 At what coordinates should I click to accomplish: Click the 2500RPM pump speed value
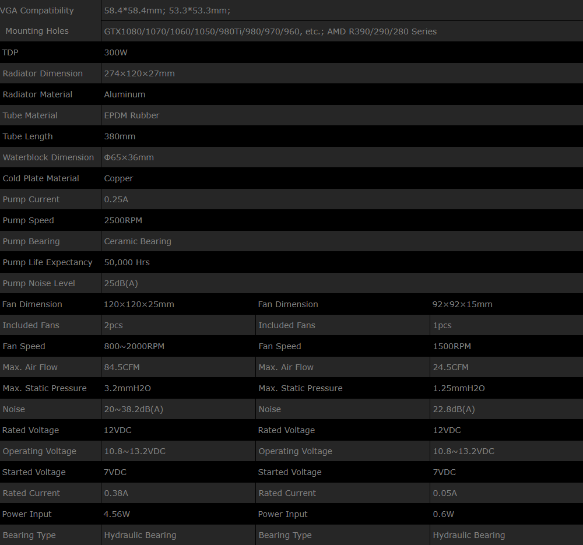[123, 220]
